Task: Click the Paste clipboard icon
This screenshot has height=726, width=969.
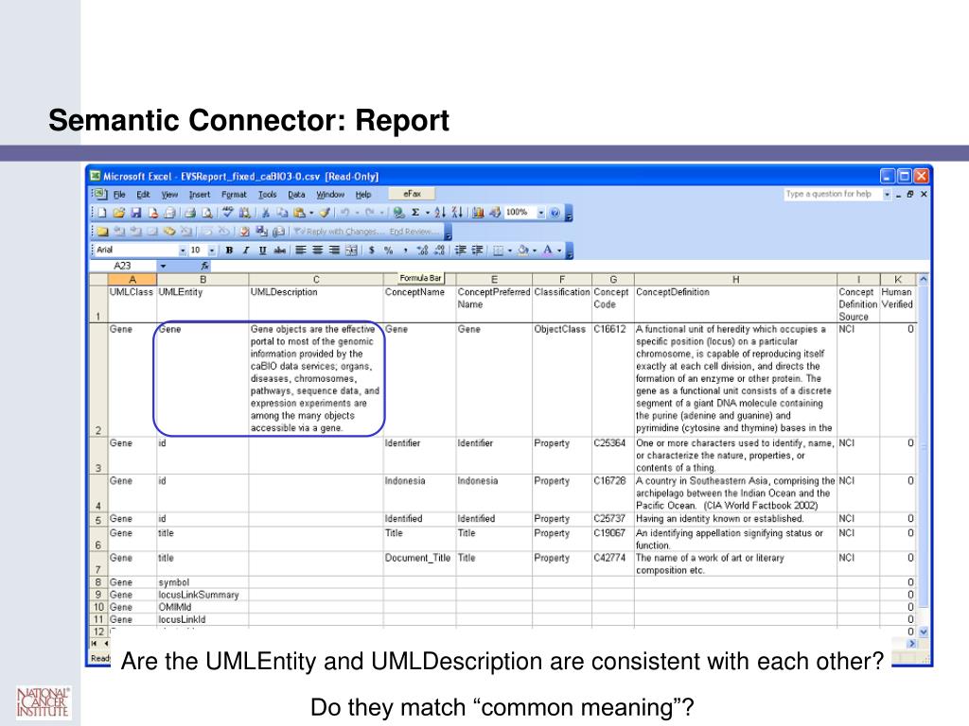Action: tap(299, 213)
